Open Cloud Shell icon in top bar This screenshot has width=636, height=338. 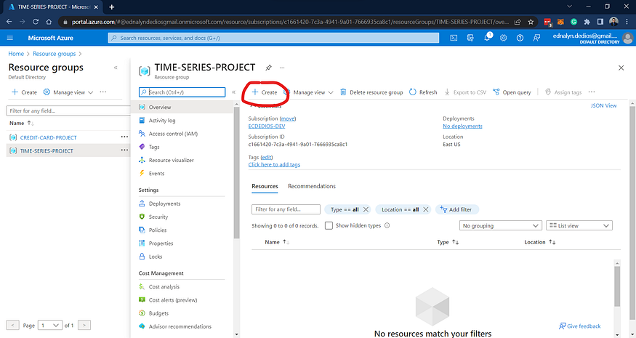tap(454, 38)
